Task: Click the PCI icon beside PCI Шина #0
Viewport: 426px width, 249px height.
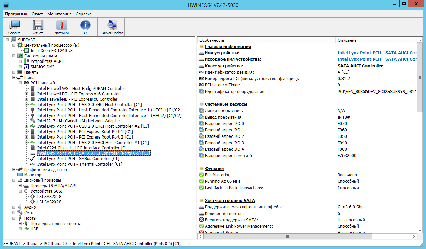Action: pyautogui.click(x=26, y=83)
